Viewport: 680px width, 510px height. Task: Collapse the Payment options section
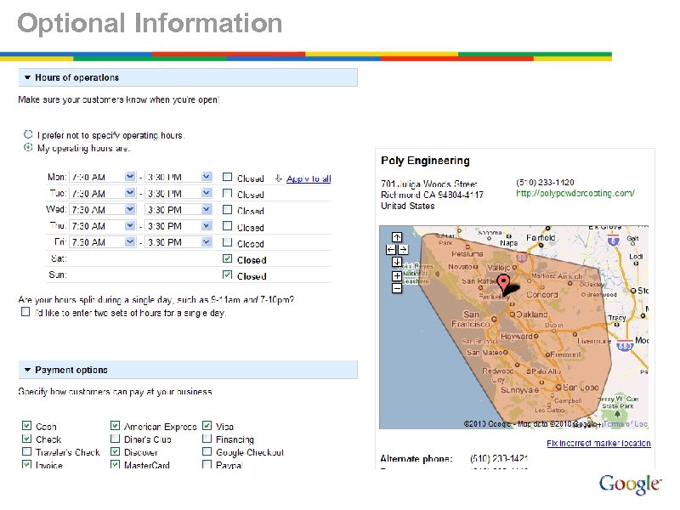27,370
